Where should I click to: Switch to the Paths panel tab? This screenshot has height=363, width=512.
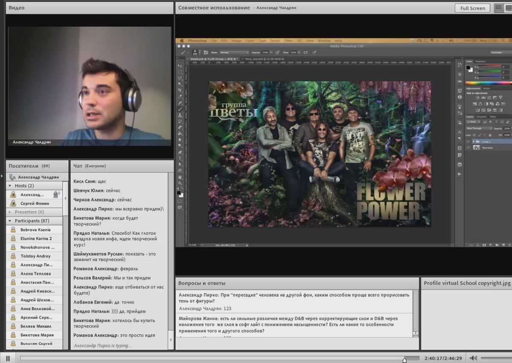493,117
